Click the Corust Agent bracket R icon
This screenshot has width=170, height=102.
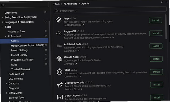[x=60, y=97]
